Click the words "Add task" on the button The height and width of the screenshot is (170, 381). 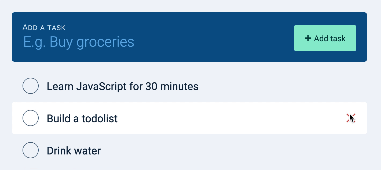coord(330,38)
